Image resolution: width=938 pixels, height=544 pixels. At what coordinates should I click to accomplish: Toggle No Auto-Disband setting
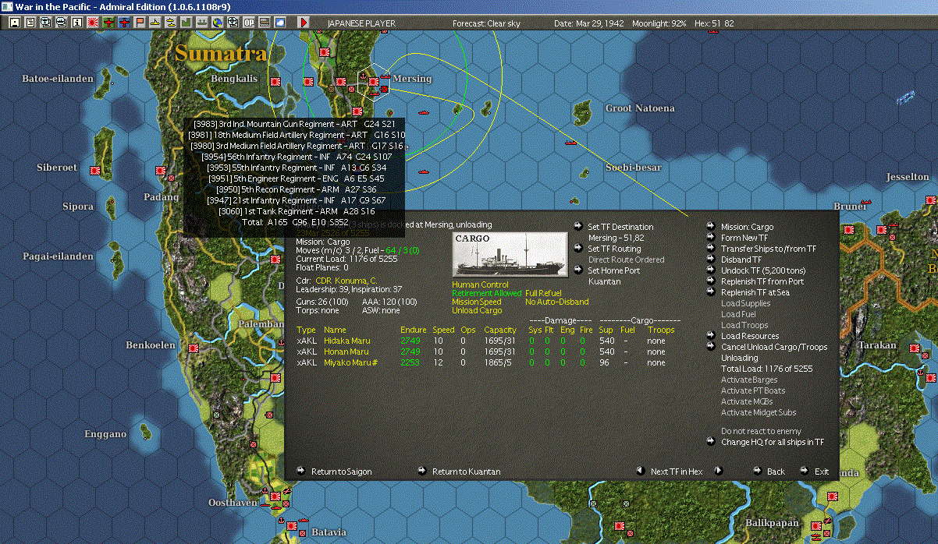click(x=557, y=302)
